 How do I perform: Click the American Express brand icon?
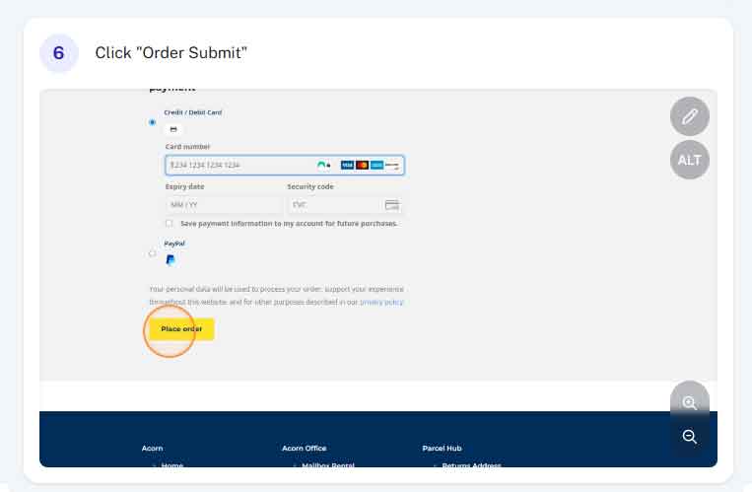tap(376, 165)
